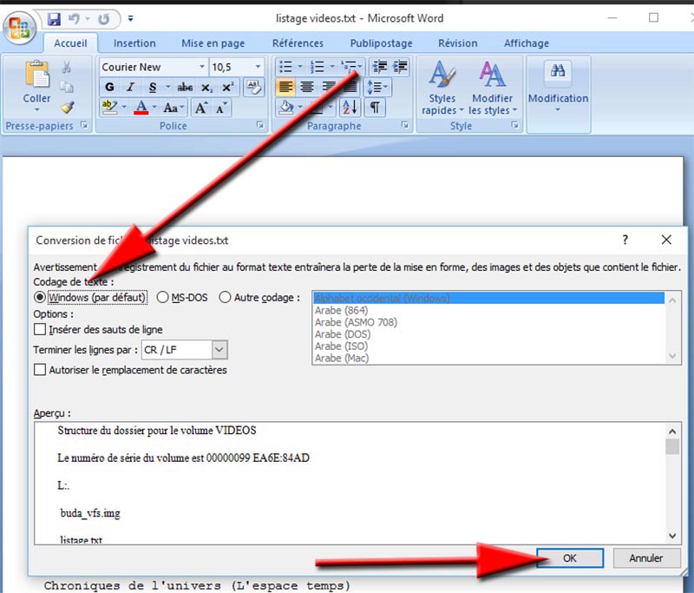Open the Police dialog launcher

click(x=260, y=125)
